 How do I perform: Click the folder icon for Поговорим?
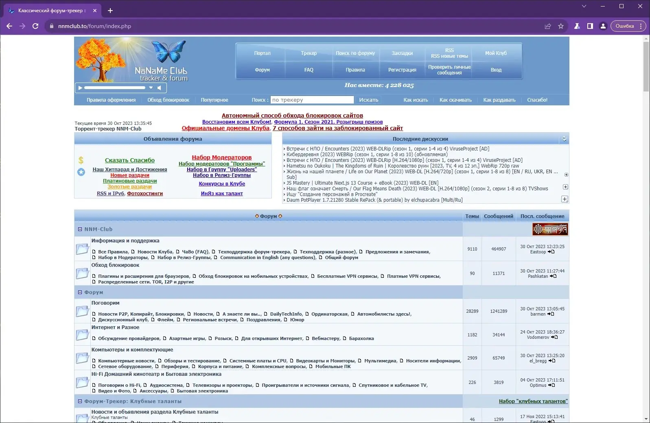[82, 311]
